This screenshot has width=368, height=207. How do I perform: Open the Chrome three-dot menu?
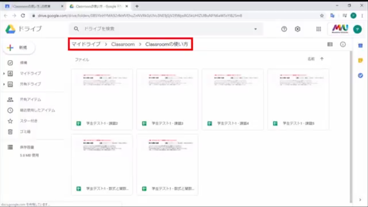pos(362,16)
